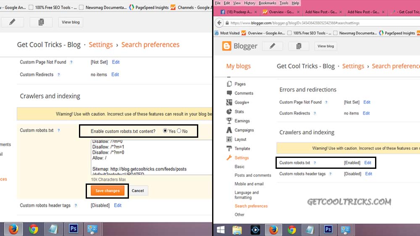Open Posts and comments settings
Viewport: 420px width, 236px height.
[253, 175]
